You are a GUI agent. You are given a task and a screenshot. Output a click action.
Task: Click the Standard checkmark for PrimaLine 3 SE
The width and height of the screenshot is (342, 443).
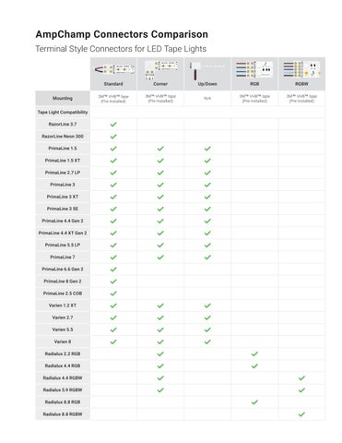point(113,209)
